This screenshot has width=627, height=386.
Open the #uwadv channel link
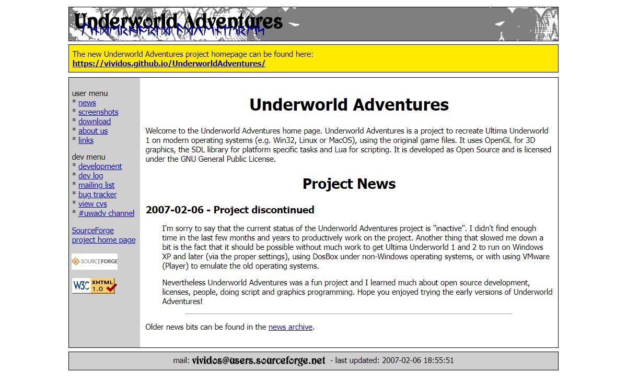pos(107,213)
